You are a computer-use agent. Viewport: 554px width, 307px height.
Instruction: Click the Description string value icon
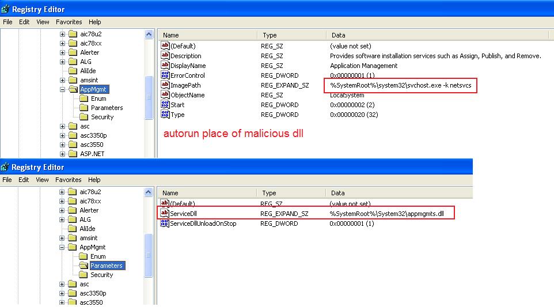(x=165, y=55)
